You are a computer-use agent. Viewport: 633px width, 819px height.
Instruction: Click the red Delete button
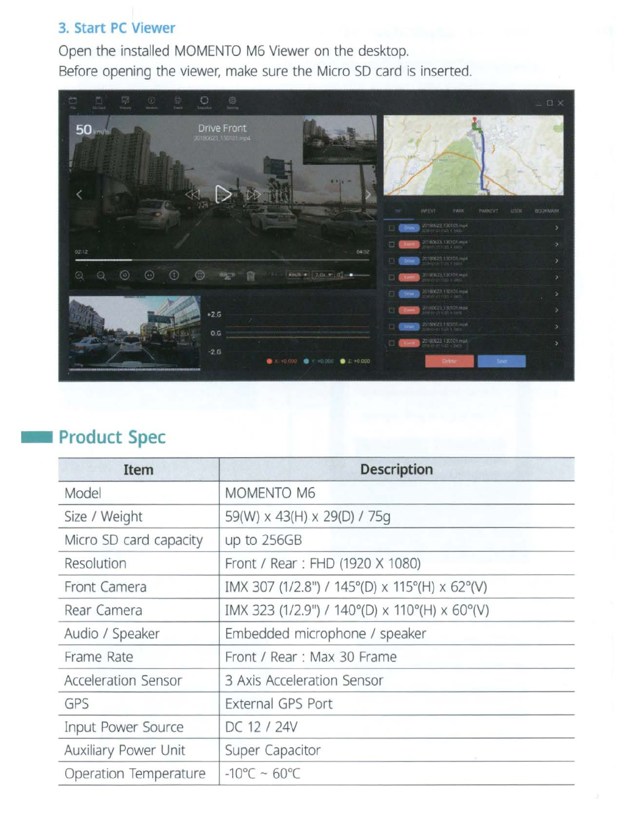[x=449, y=361]
